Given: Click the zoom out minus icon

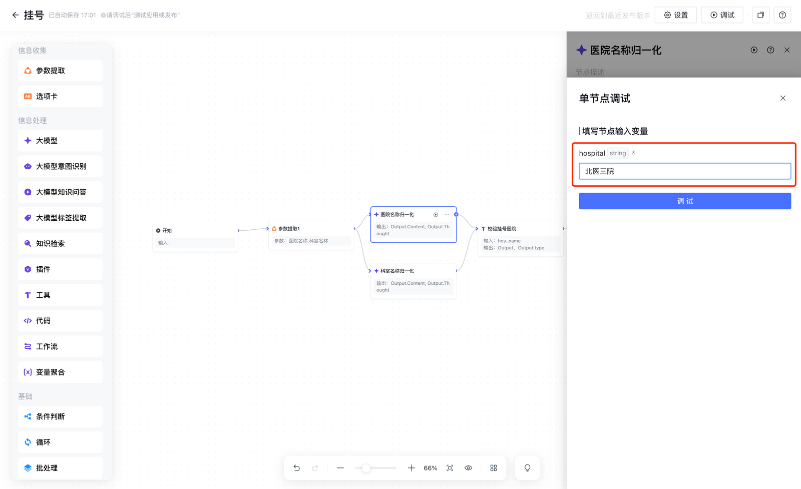Looking at the screenshot, I should pos(340,468).
